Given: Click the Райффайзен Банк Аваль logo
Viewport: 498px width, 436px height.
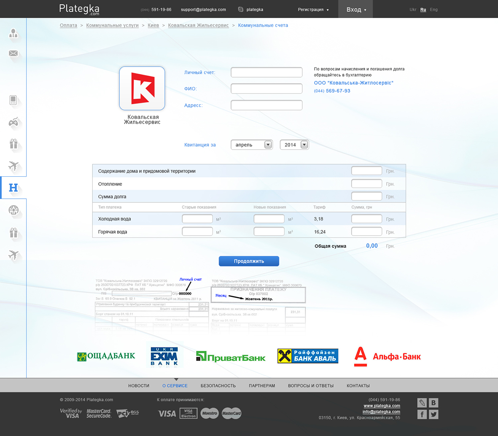Looking at the screenshot, I should pos(308,356).
